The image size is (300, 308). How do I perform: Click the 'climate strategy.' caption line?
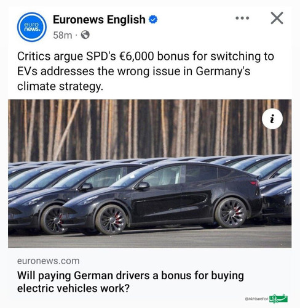tap(60, 86)
